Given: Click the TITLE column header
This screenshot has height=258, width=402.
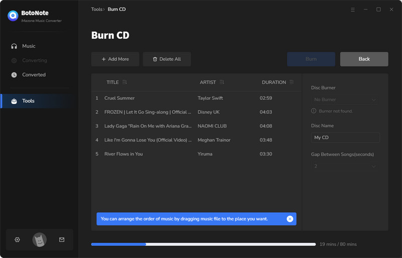Looking at the screenshot, I should pos(113,82).
